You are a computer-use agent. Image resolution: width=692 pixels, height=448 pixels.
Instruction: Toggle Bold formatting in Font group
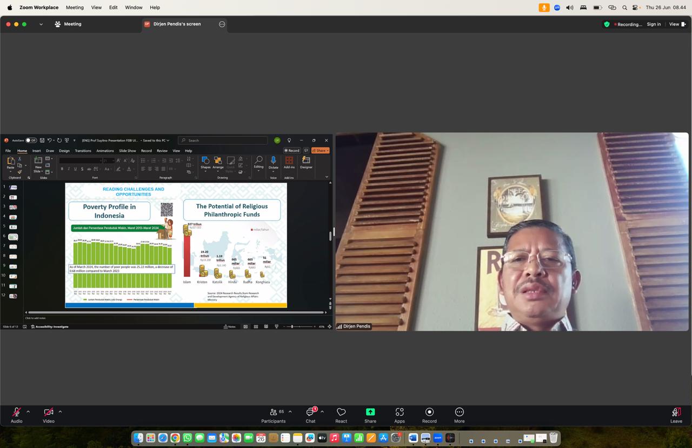click(62, 169)
